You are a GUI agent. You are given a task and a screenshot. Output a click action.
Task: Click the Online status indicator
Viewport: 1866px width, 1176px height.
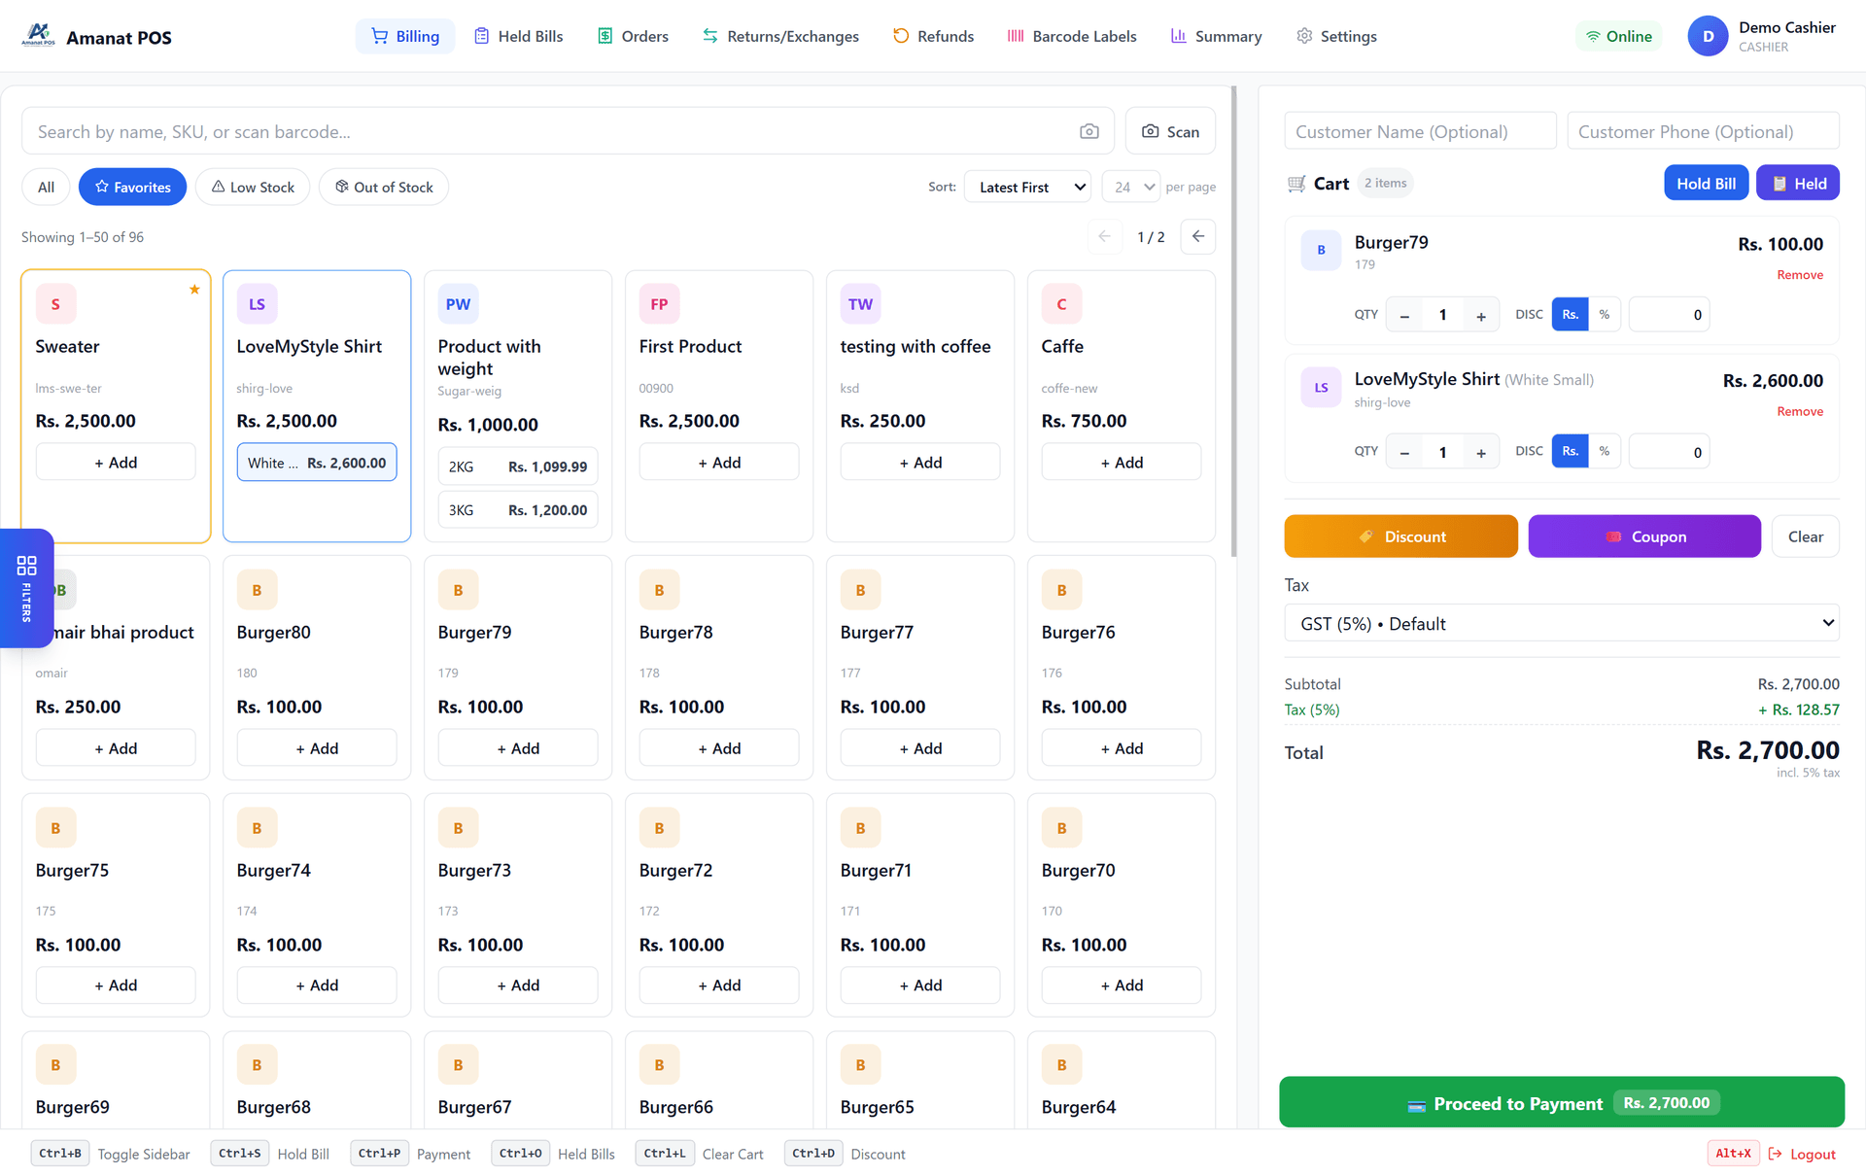tap(1618, 36)
